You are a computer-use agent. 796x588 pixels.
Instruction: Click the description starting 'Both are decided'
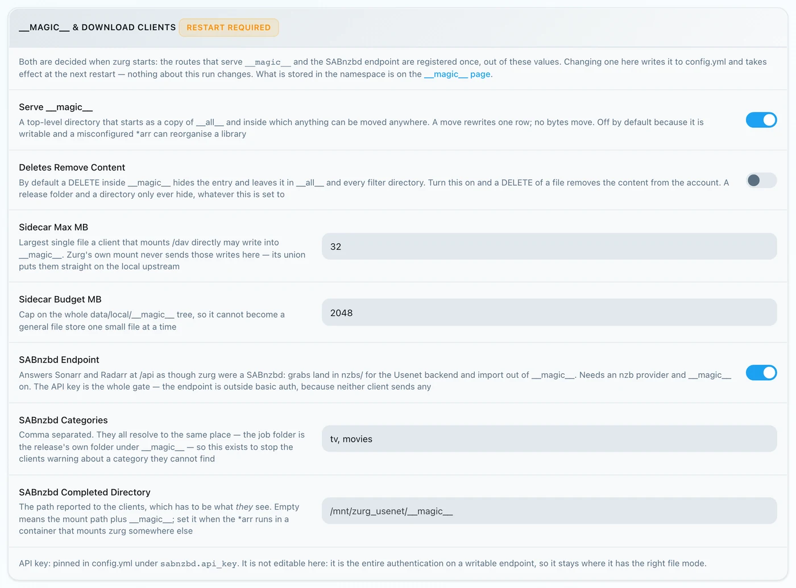coord(393,68)
